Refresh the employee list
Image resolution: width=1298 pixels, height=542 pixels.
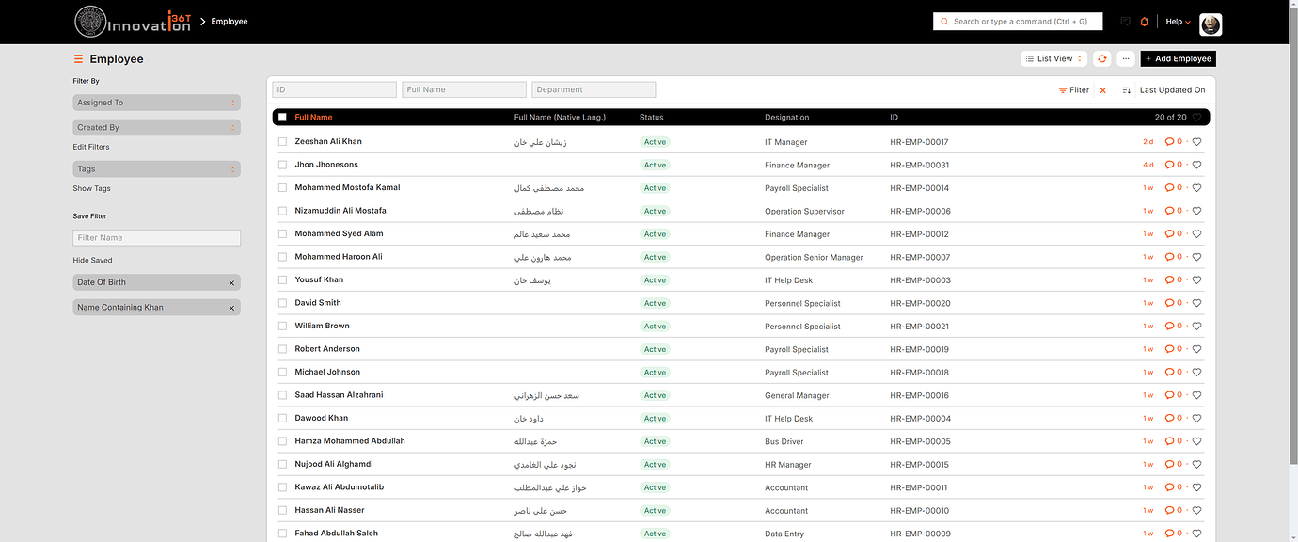pyautogui.click(x=1101, y=58)
